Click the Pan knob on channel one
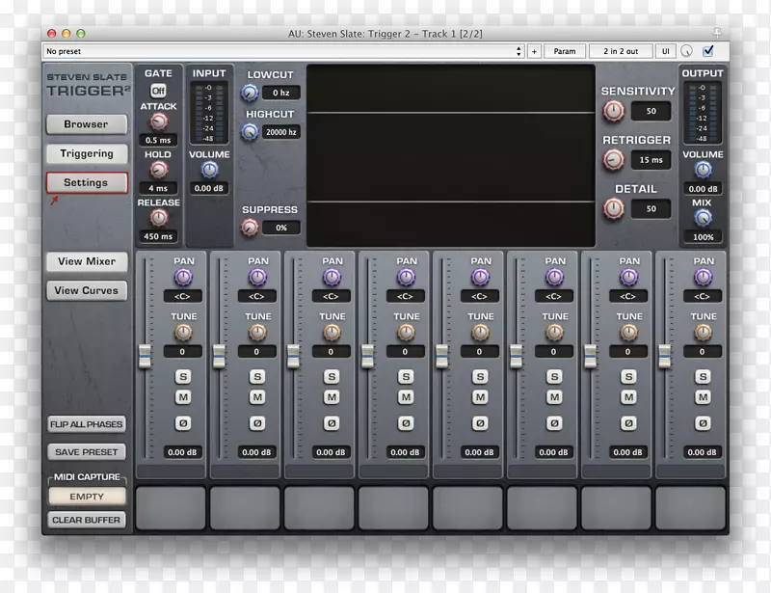Viewport: 771px width, 593px height. point(183,278)
